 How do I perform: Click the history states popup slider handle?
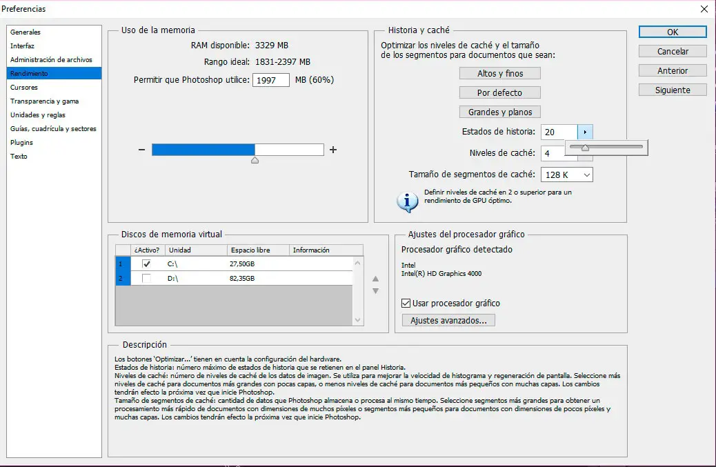click(x=585, y=148)
